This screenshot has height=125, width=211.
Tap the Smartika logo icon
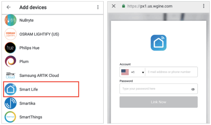point(11,103)
